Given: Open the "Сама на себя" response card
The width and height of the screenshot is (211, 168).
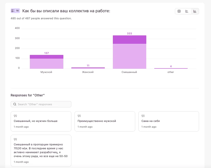Looking at the screenshot, I should [x=168, y=121].
